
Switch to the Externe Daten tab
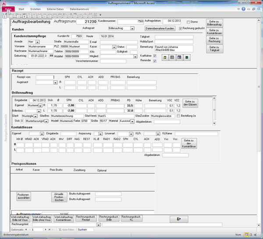pos(55,9)
